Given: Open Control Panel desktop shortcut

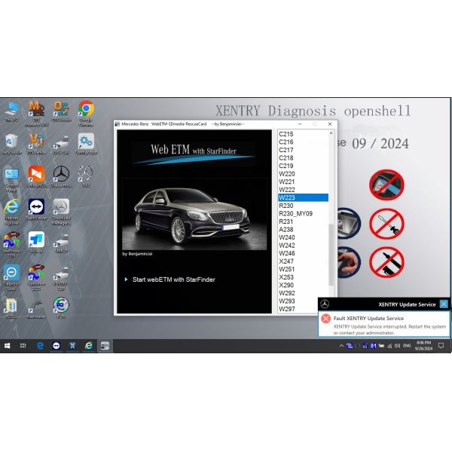Looking at the screenshot, I should (11, 174).
